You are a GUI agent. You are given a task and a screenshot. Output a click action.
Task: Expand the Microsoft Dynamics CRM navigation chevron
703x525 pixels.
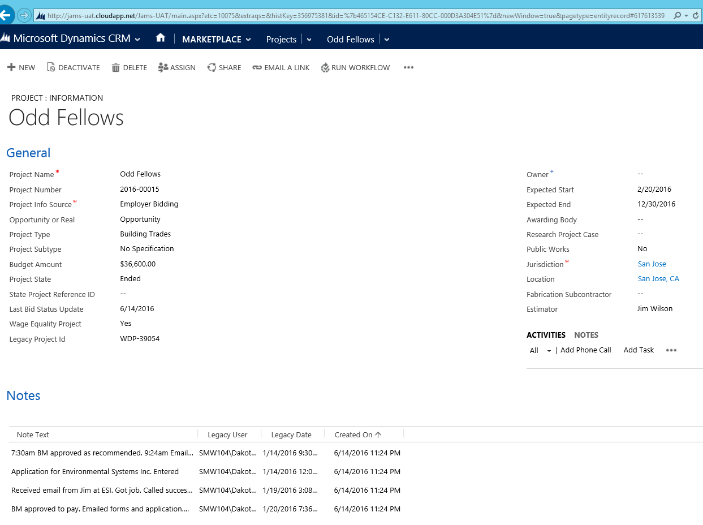pos(137,39)
